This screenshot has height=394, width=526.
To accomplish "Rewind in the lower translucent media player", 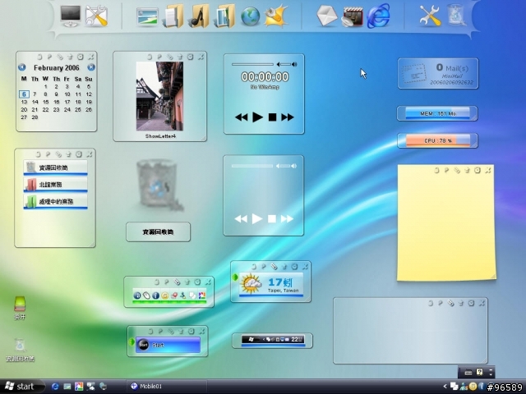I will pos(241,219).
